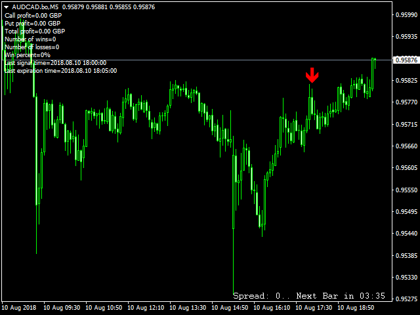This screenshot has width=420, height=315.
Task: Click the 0.95385 price scale label
Action: 406,256
